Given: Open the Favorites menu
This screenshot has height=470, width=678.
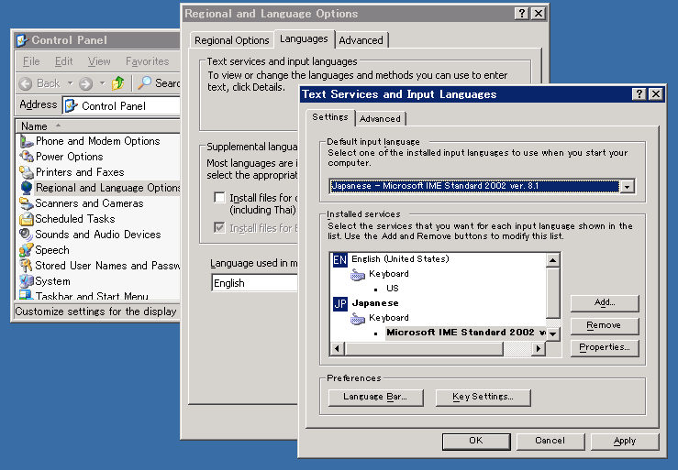Looking at the screenshot, I should pyautogui.click(x=147, y=61).
